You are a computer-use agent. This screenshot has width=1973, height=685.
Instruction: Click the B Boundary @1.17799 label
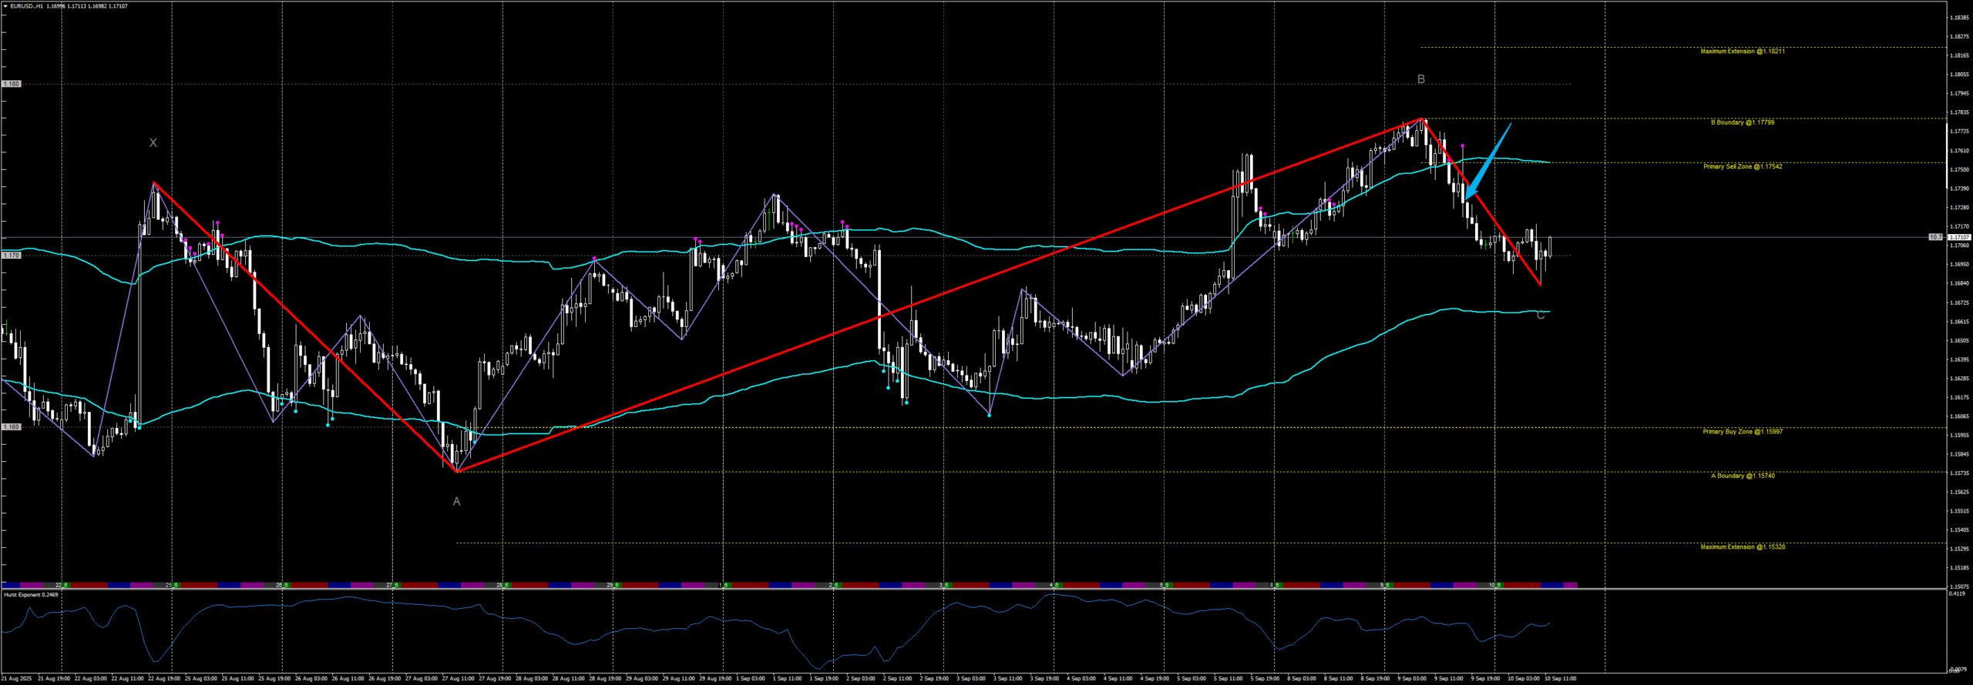click(x=1743, y=122)
